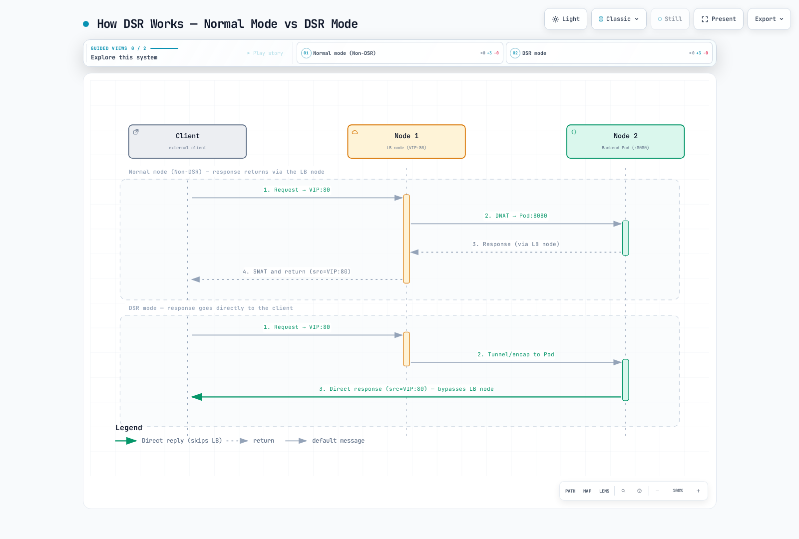This screenshot has height=539, width=799.
Task: Click '2. Tunnel/encap to Pod' label
Action: tap(516, 355)
